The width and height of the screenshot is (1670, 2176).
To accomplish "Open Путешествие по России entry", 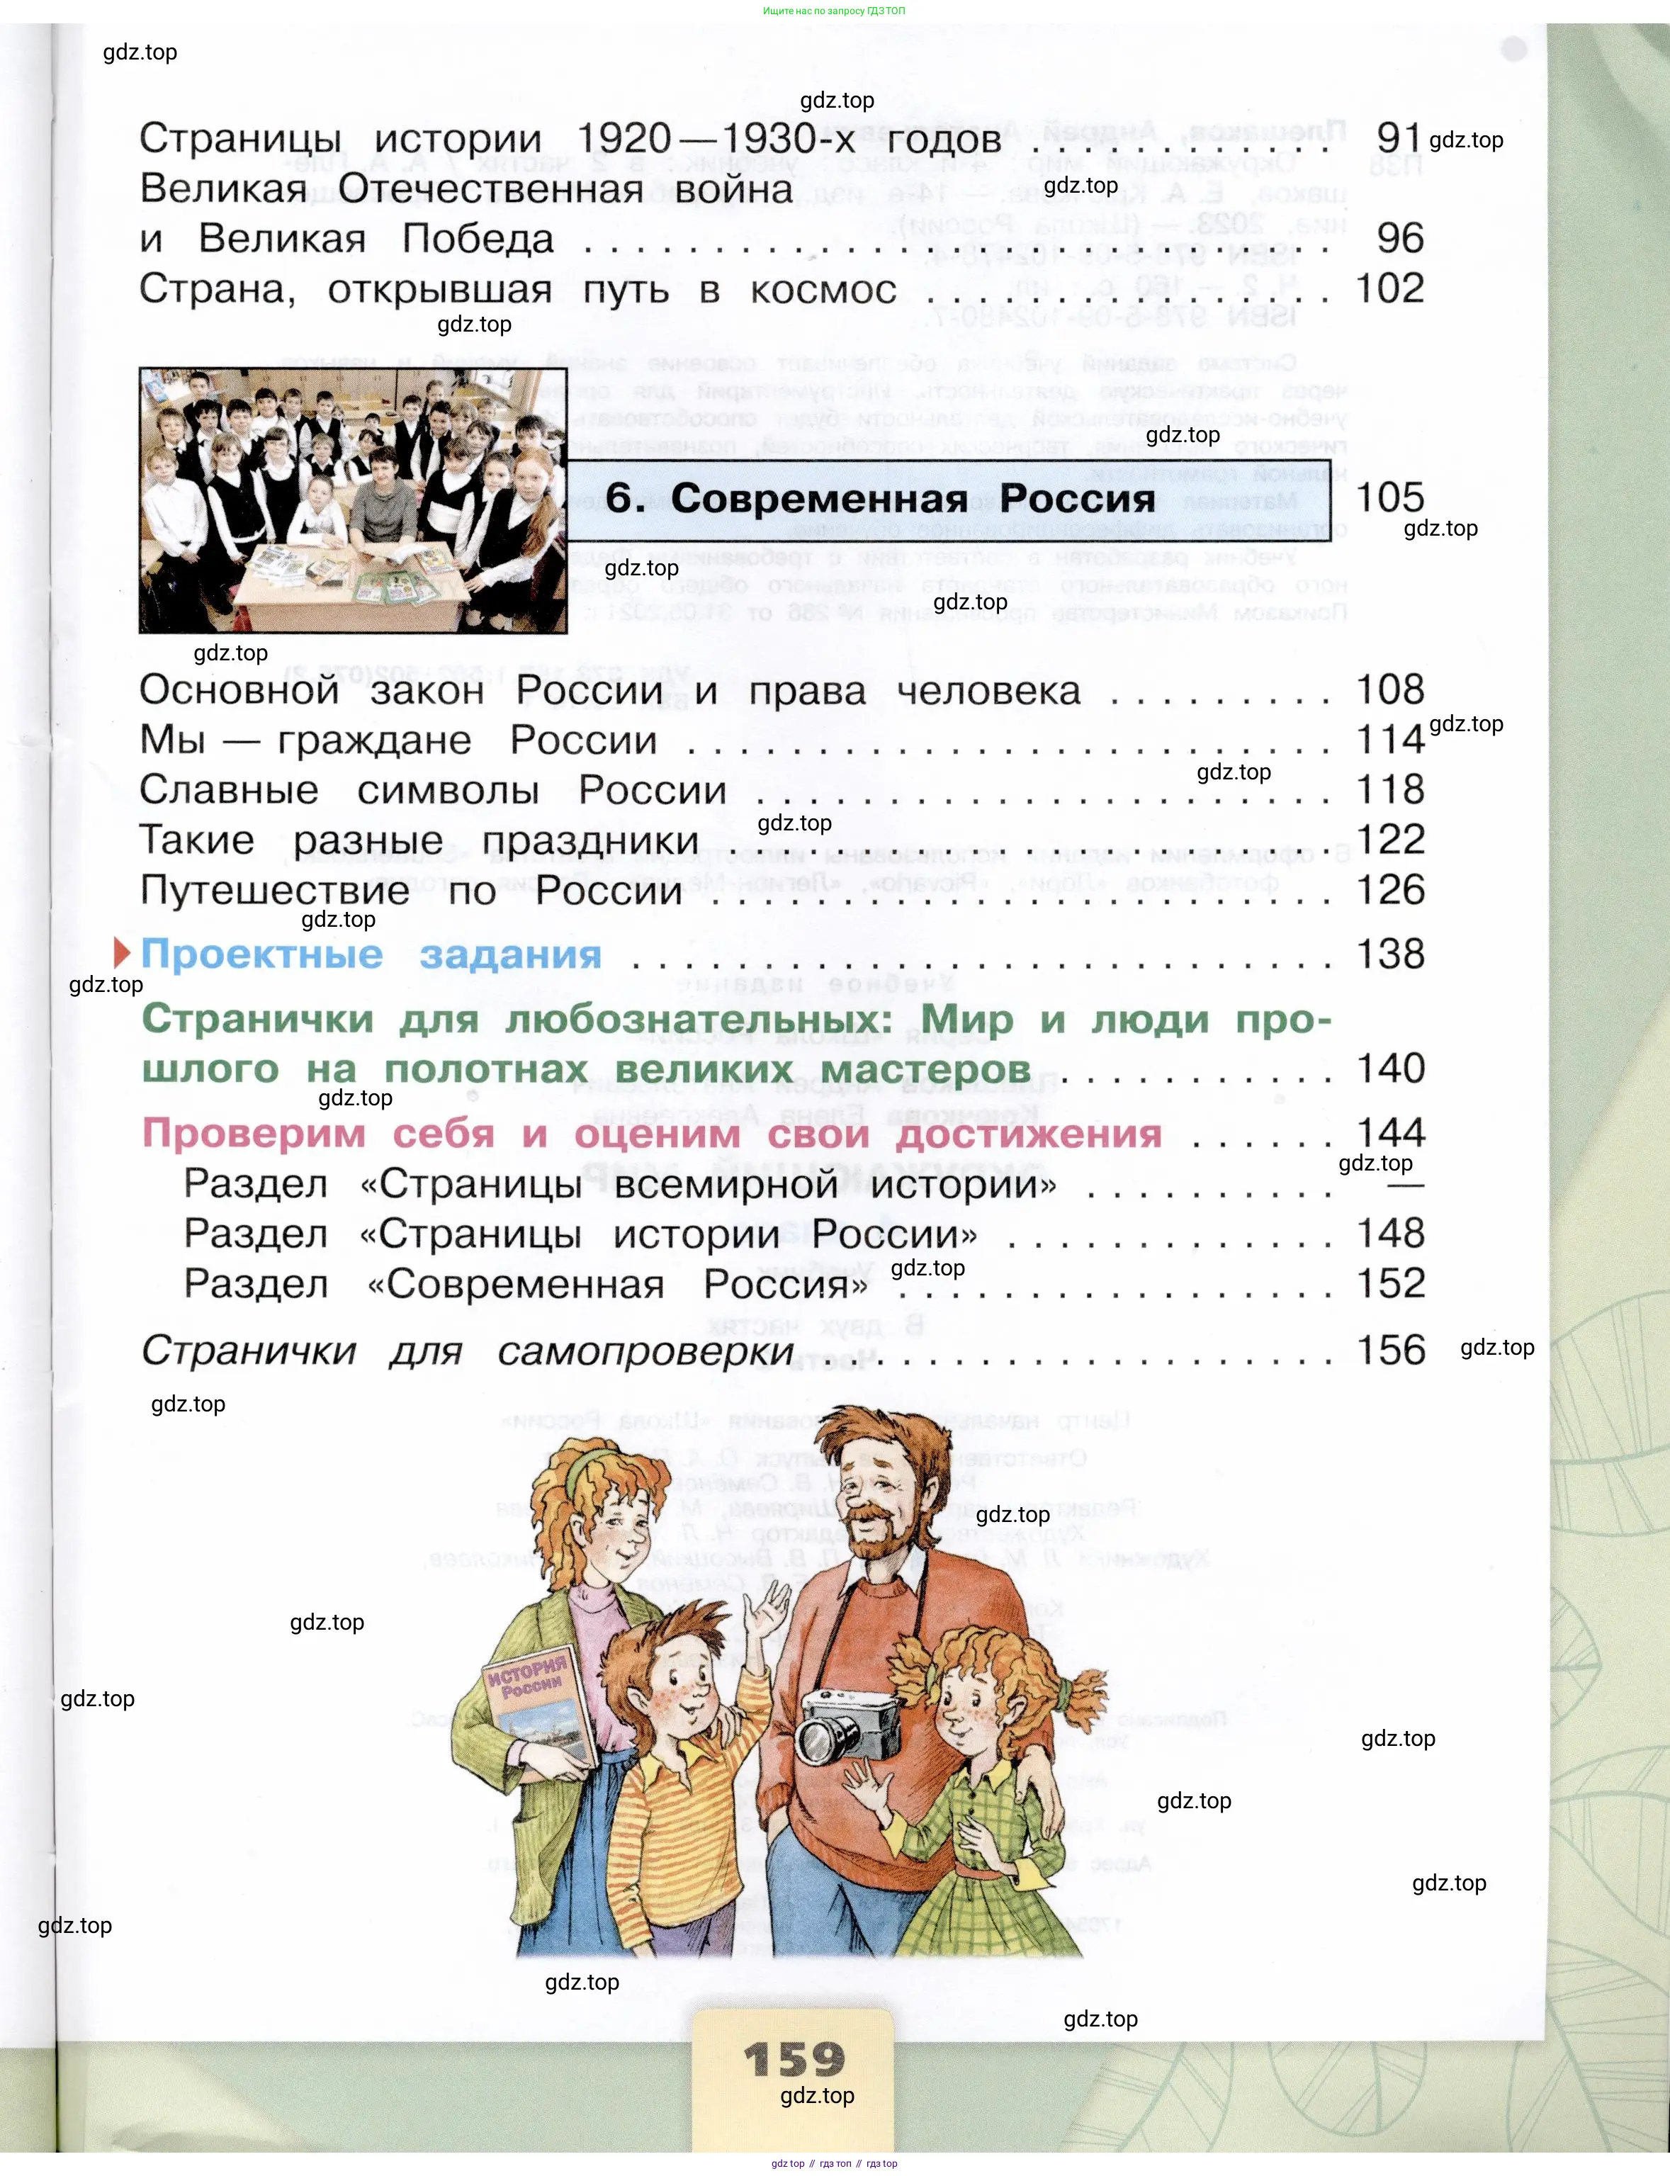I will point(410,890).
